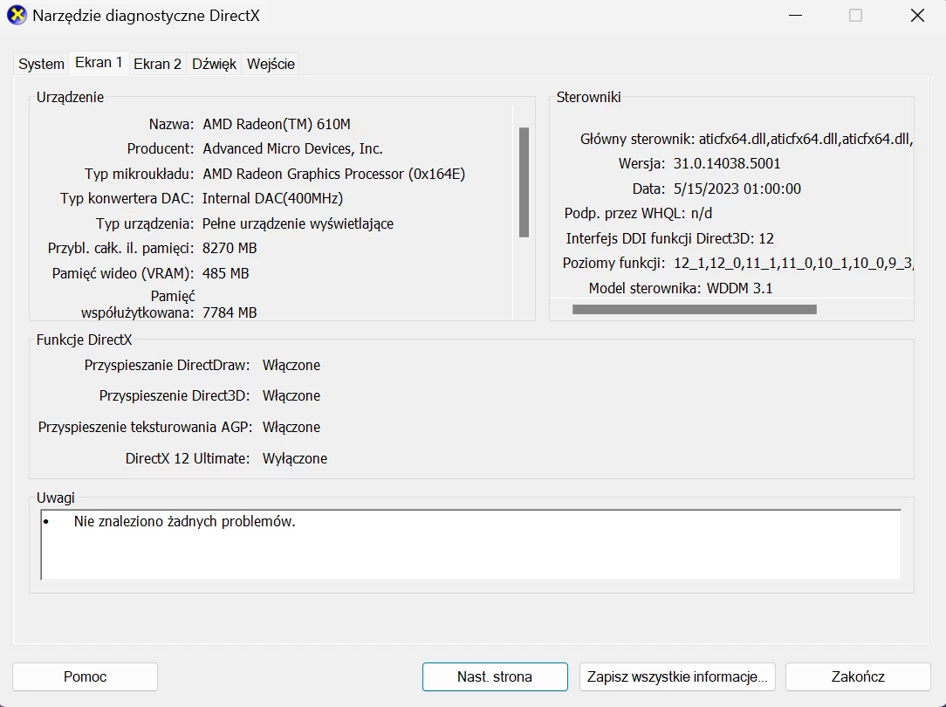
Task: Select the text AMD Radeon(TM) 610M
Action: pos(277,124)
